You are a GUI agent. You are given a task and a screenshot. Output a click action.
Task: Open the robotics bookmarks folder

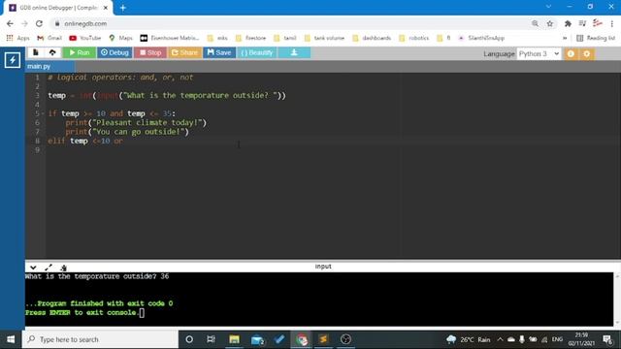414,38
